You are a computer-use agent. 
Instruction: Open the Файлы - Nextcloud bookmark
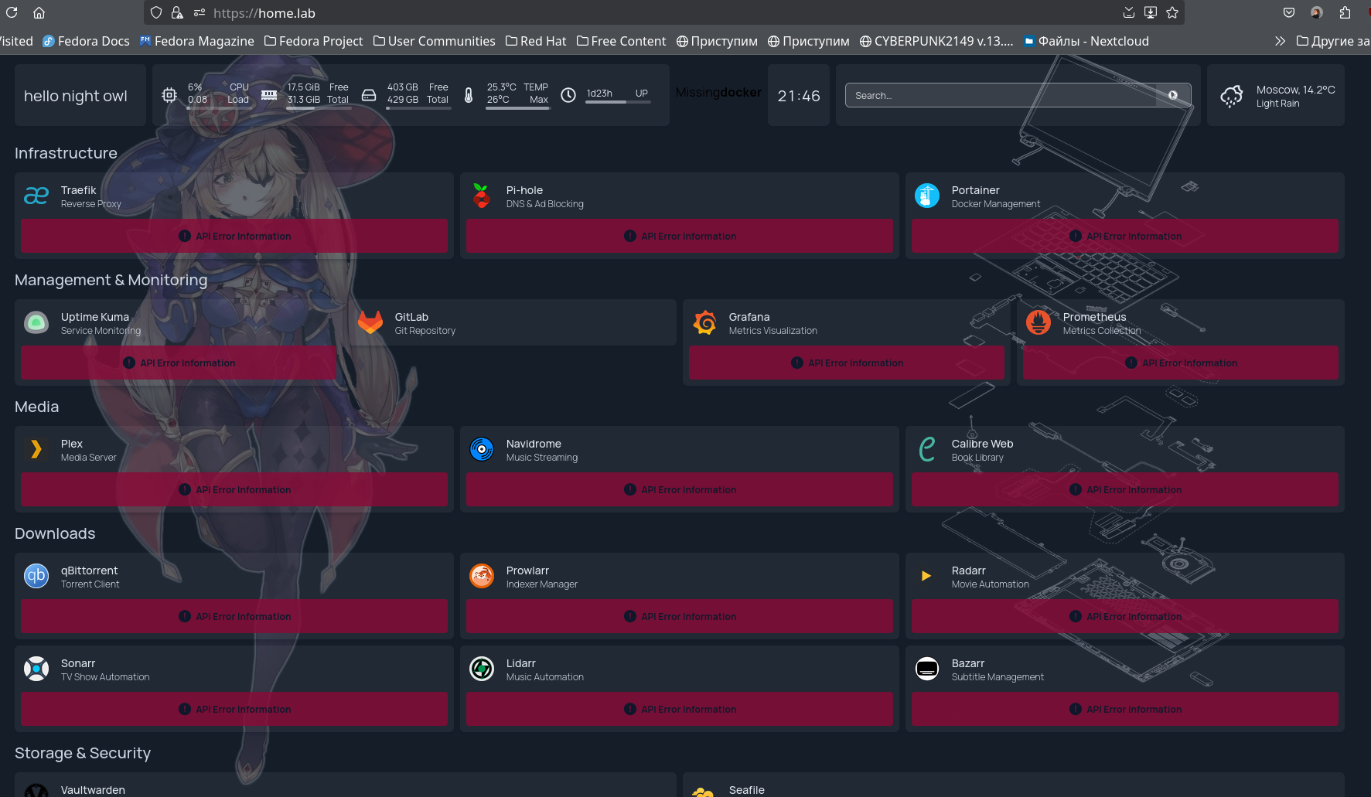[1086, 41]
